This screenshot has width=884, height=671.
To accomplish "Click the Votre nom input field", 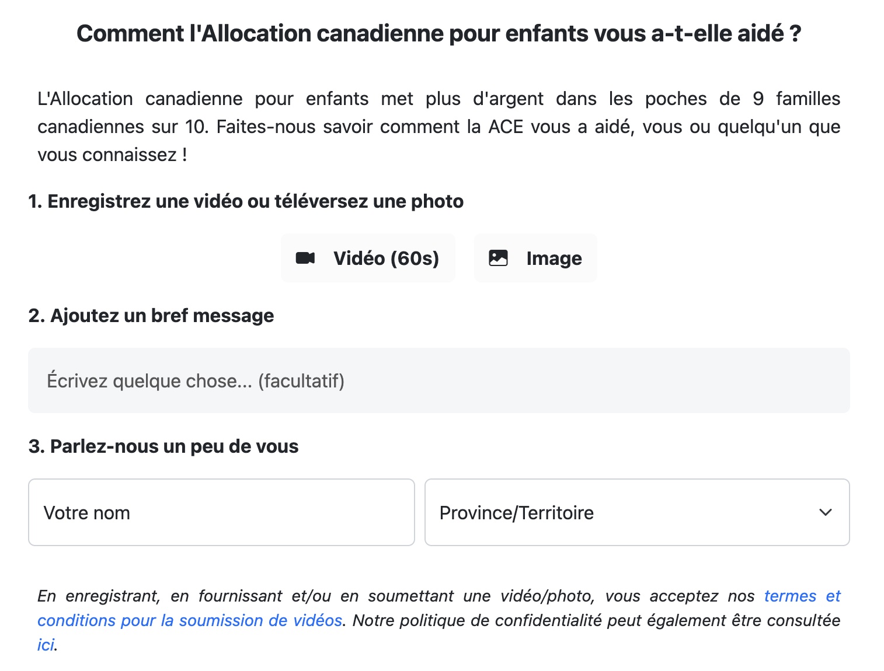I will pyautogui.click(x=221, y=512).
